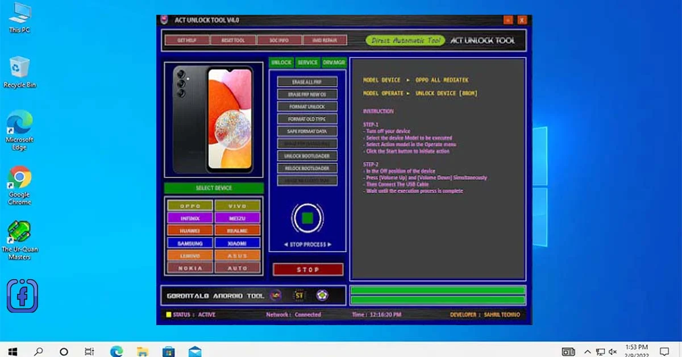Choose the ASUS brand button
Viewport: 682px width, 357px height.
[238, 255]
